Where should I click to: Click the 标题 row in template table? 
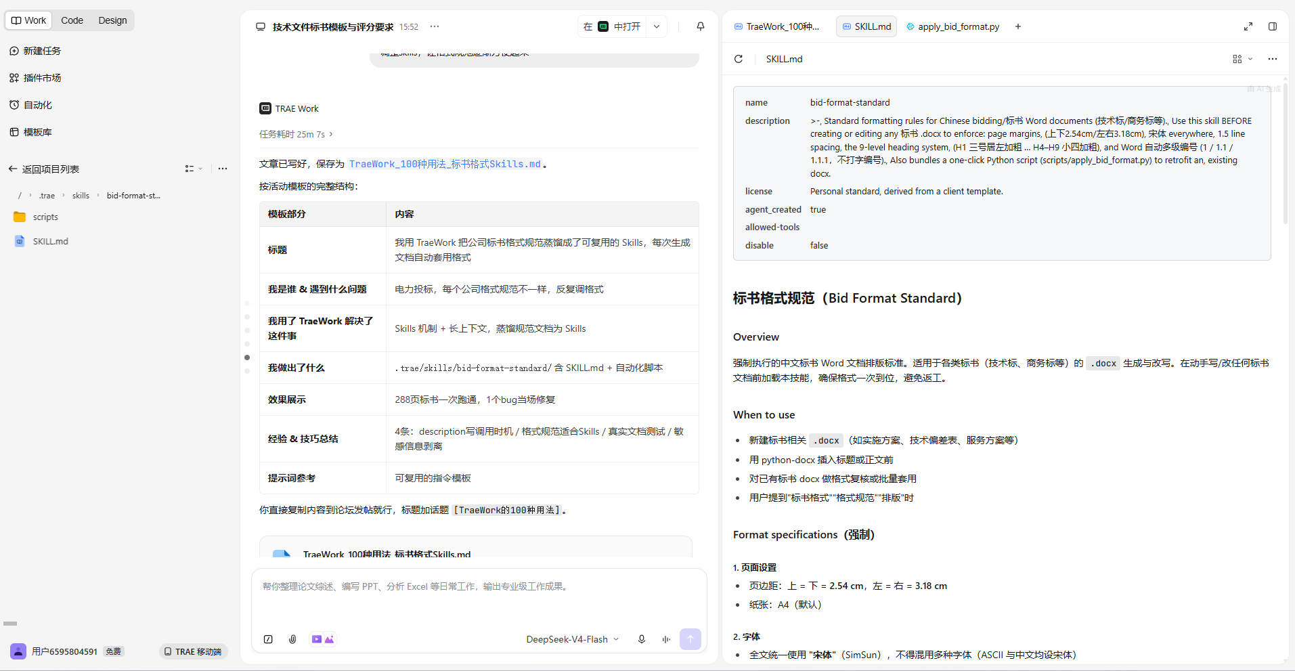coord(479,250)
